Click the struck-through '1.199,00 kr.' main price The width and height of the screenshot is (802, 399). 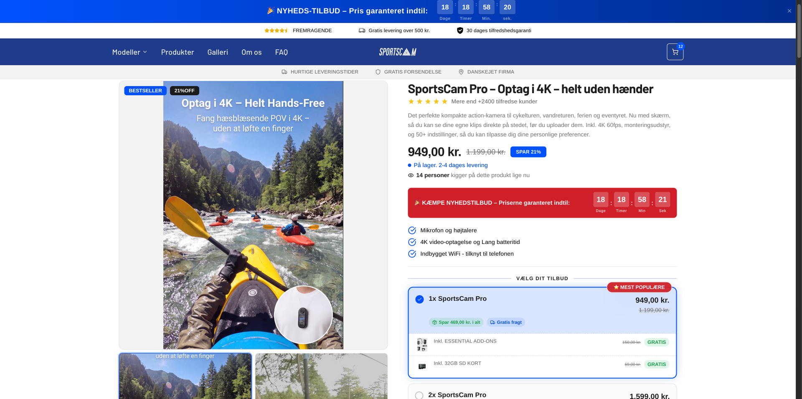486,152
